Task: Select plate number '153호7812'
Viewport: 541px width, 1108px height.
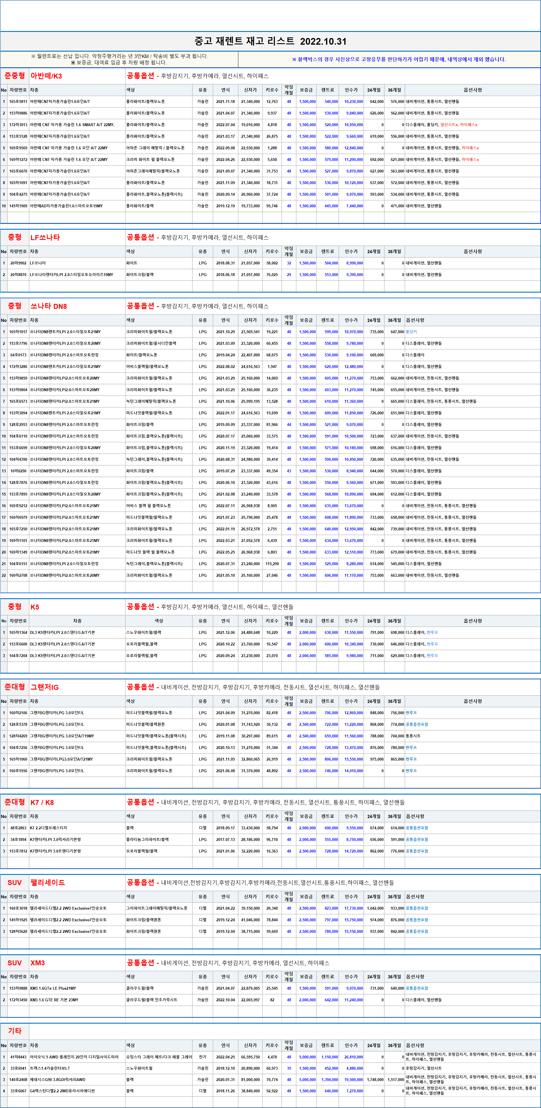Action: tap(18, 851)
